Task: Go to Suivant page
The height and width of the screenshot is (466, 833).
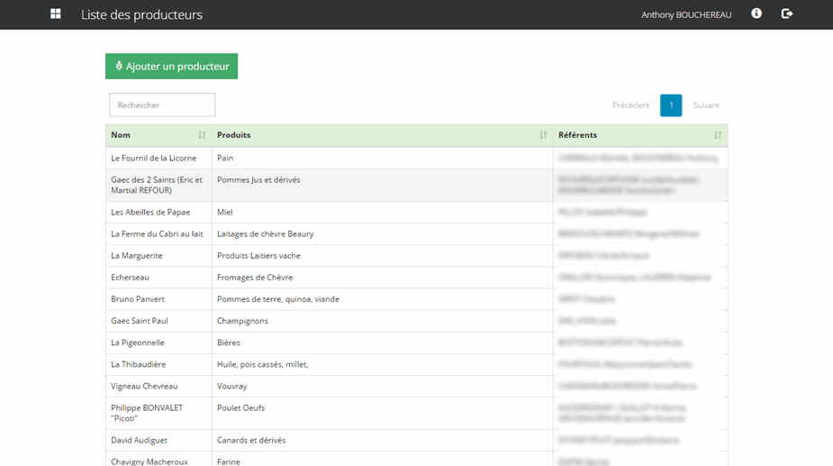Action: tap(706, 105)
